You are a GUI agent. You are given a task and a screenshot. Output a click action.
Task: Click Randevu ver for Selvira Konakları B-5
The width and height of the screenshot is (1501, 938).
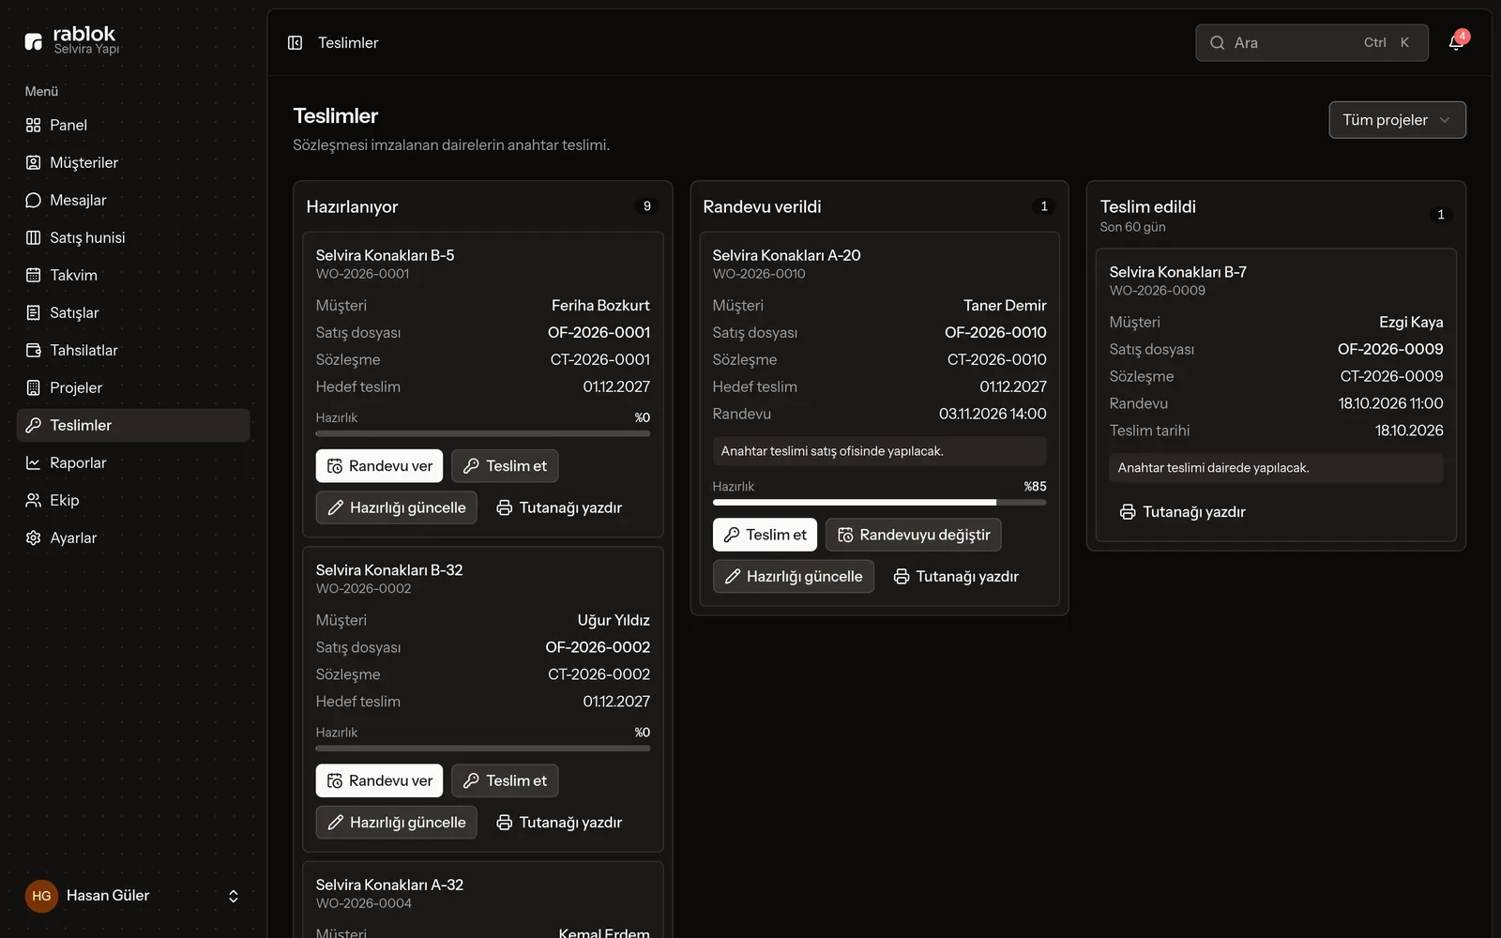pyautogui.click(x=380, y=466)
